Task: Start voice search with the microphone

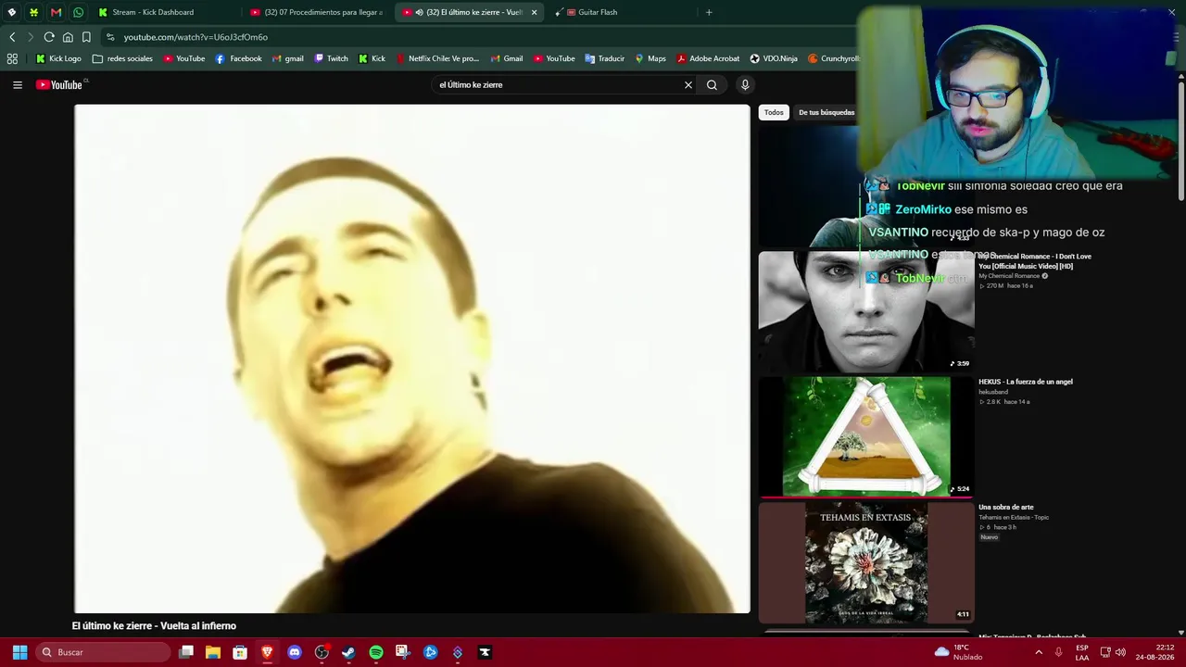Action: pos(744,84)
